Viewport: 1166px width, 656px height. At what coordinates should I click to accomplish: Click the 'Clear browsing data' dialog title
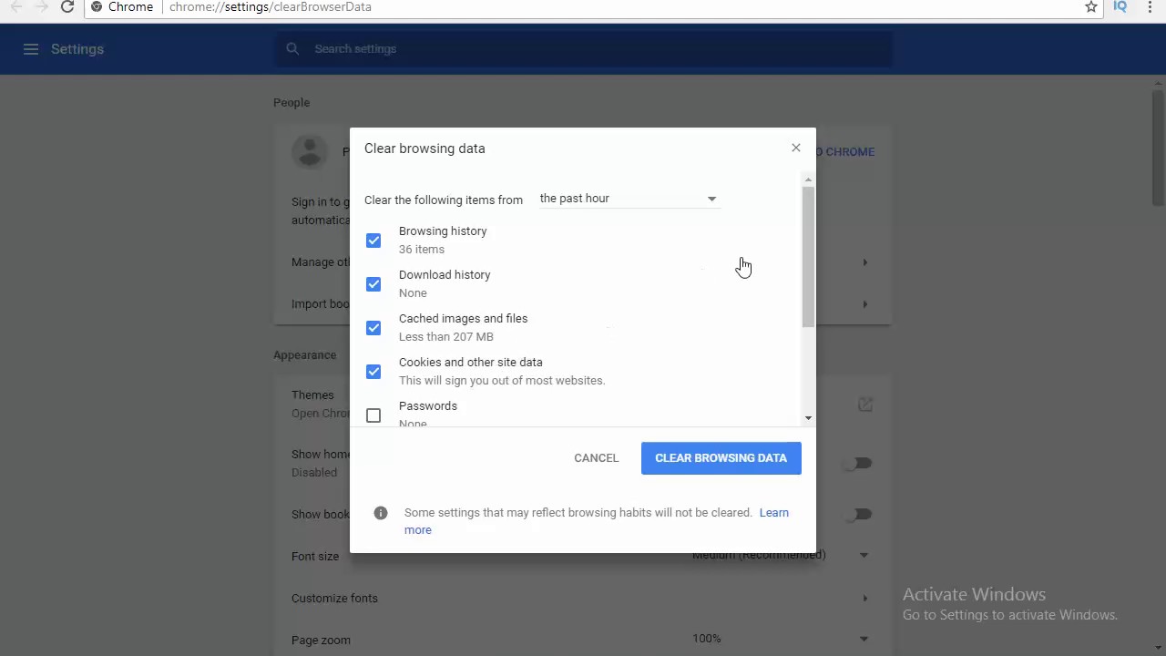(424, 149)
